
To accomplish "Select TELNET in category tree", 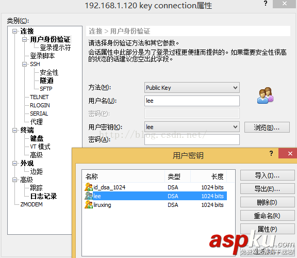I will point(39,97).
